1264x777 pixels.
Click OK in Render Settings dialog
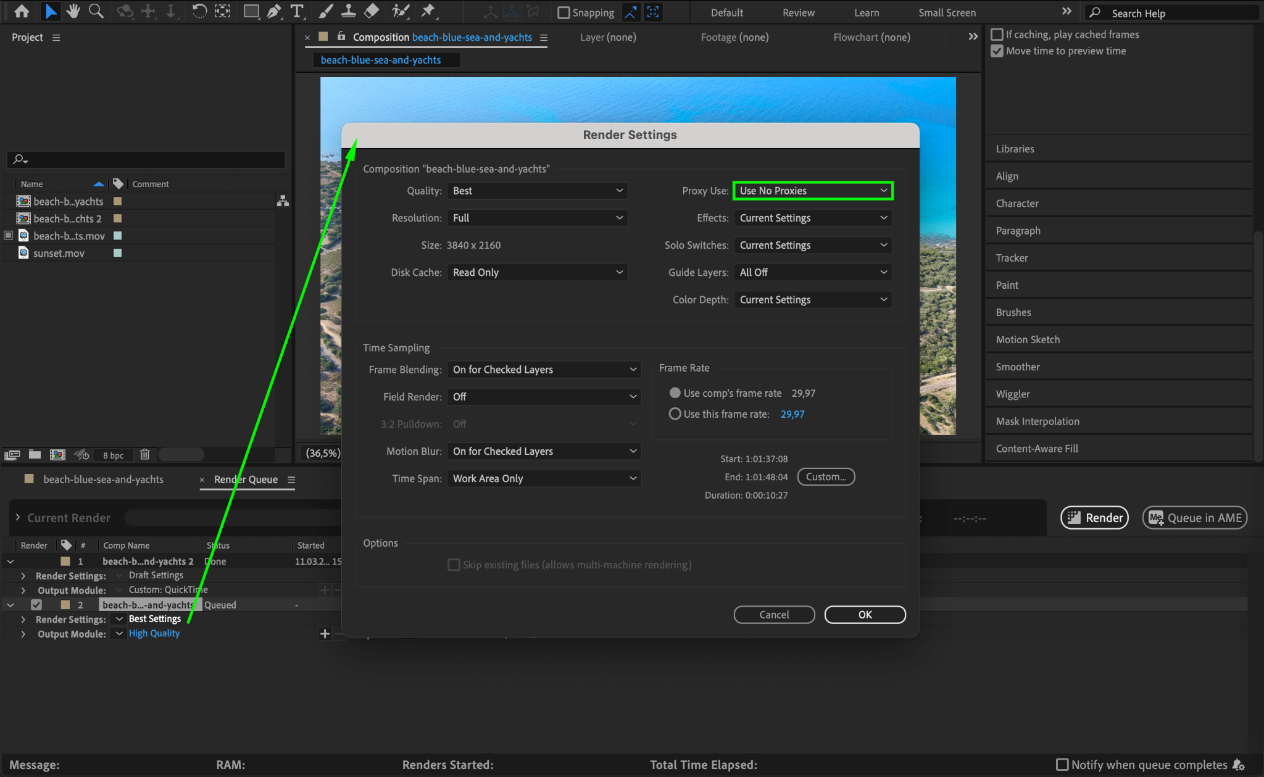[865, 615]
